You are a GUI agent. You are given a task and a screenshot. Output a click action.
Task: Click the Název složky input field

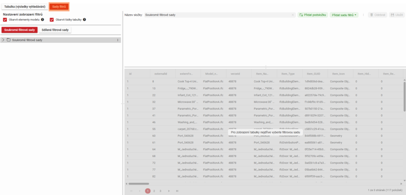pos(217,15)
